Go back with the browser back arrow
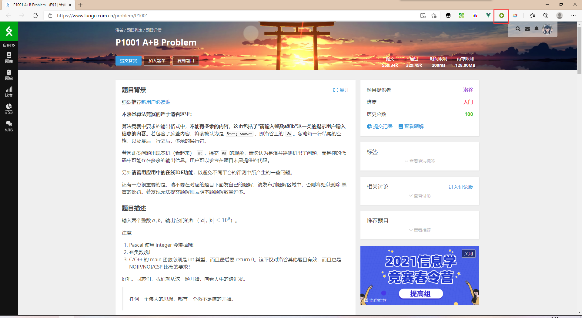The image size is (582, 318). tap(8, 15)
